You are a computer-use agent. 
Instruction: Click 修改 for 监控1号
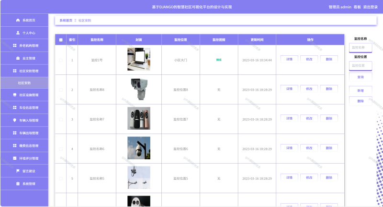click(x=309, y=59)
